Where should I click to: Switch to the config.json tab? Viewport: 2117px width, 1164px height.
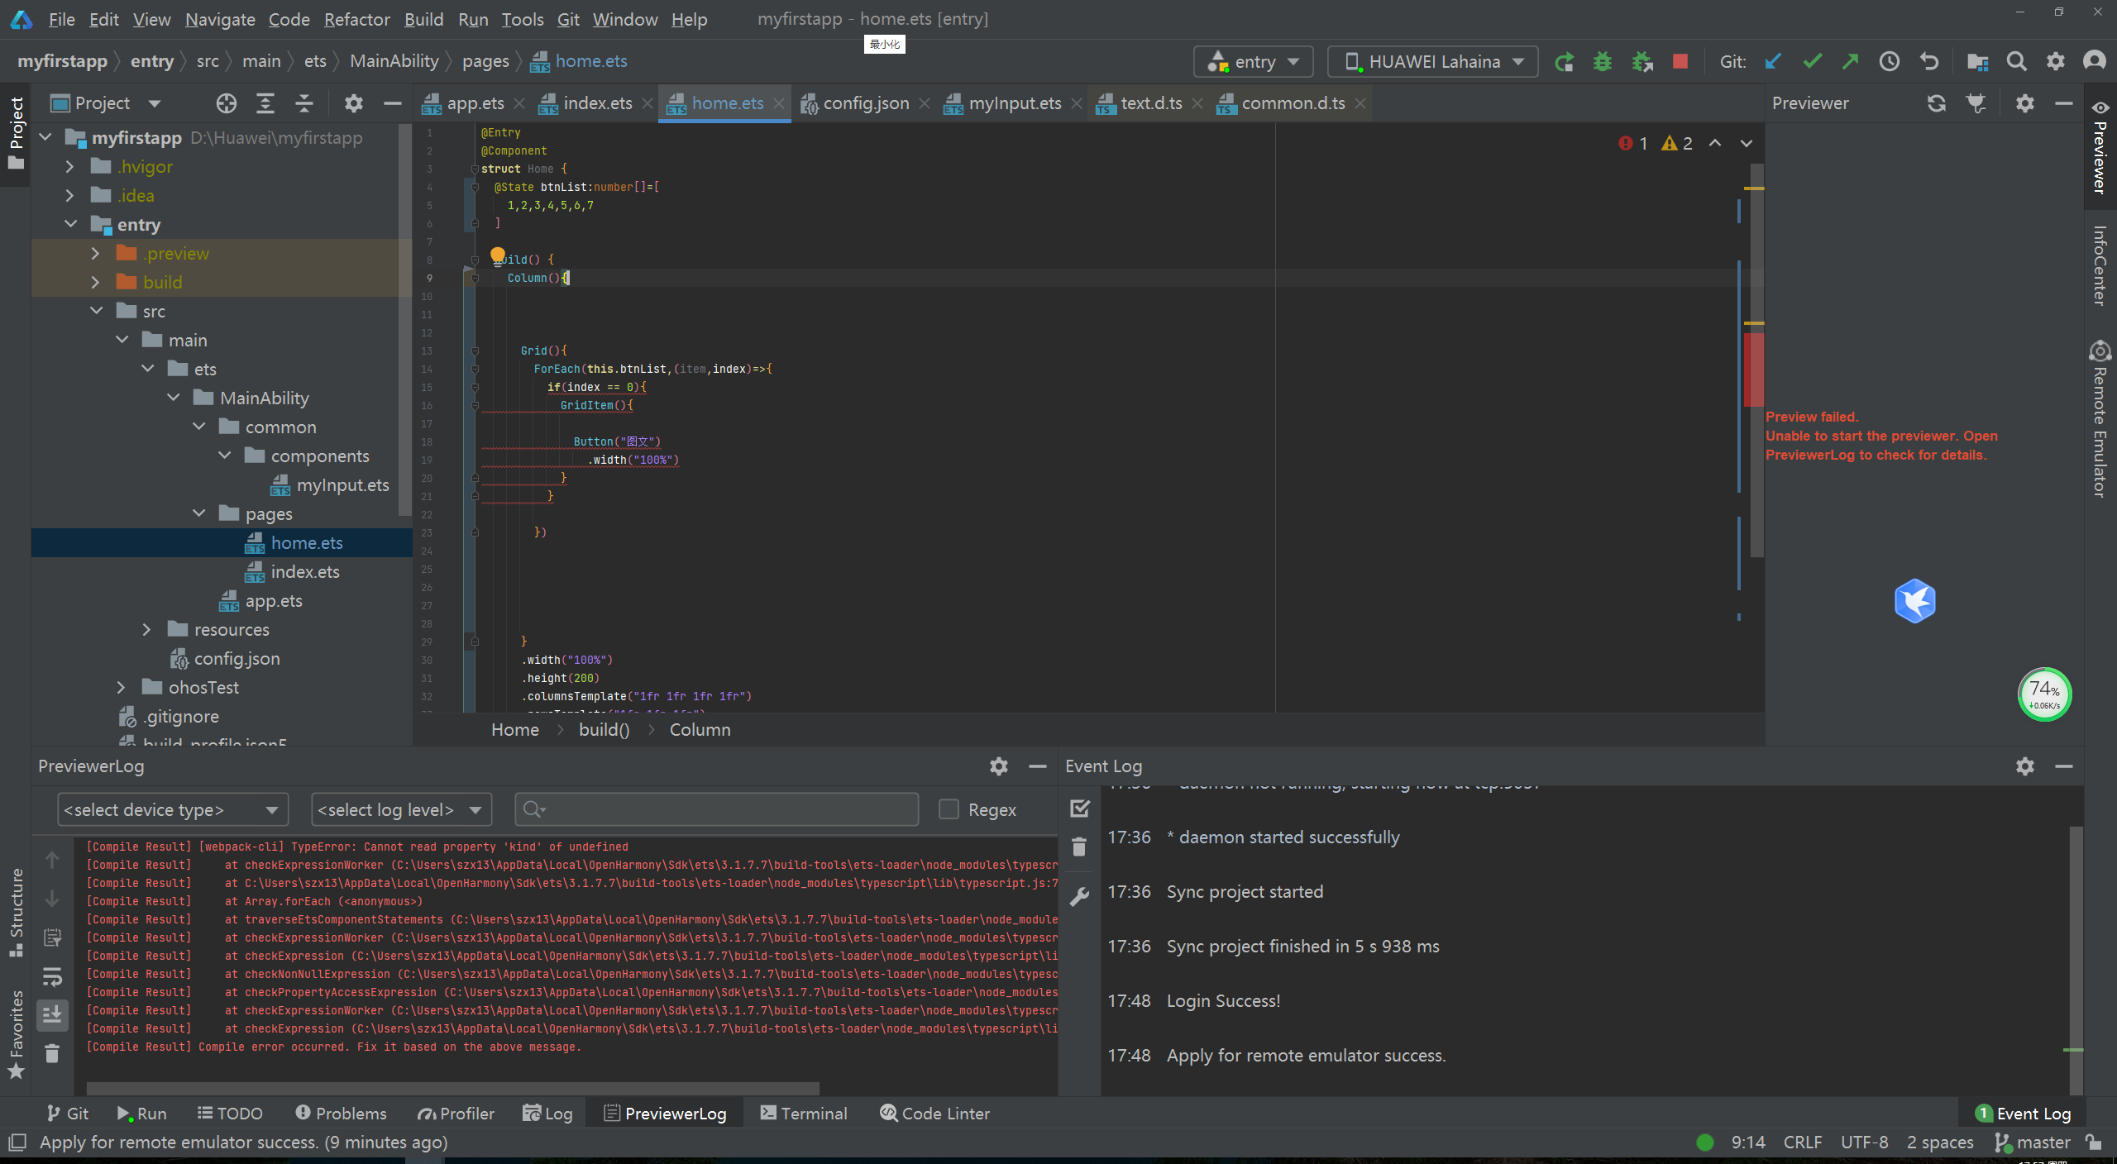click(x=865, y=103)
